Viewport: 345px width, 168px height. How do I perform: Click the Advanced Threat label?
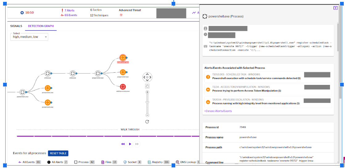click(x=130, y=10)
